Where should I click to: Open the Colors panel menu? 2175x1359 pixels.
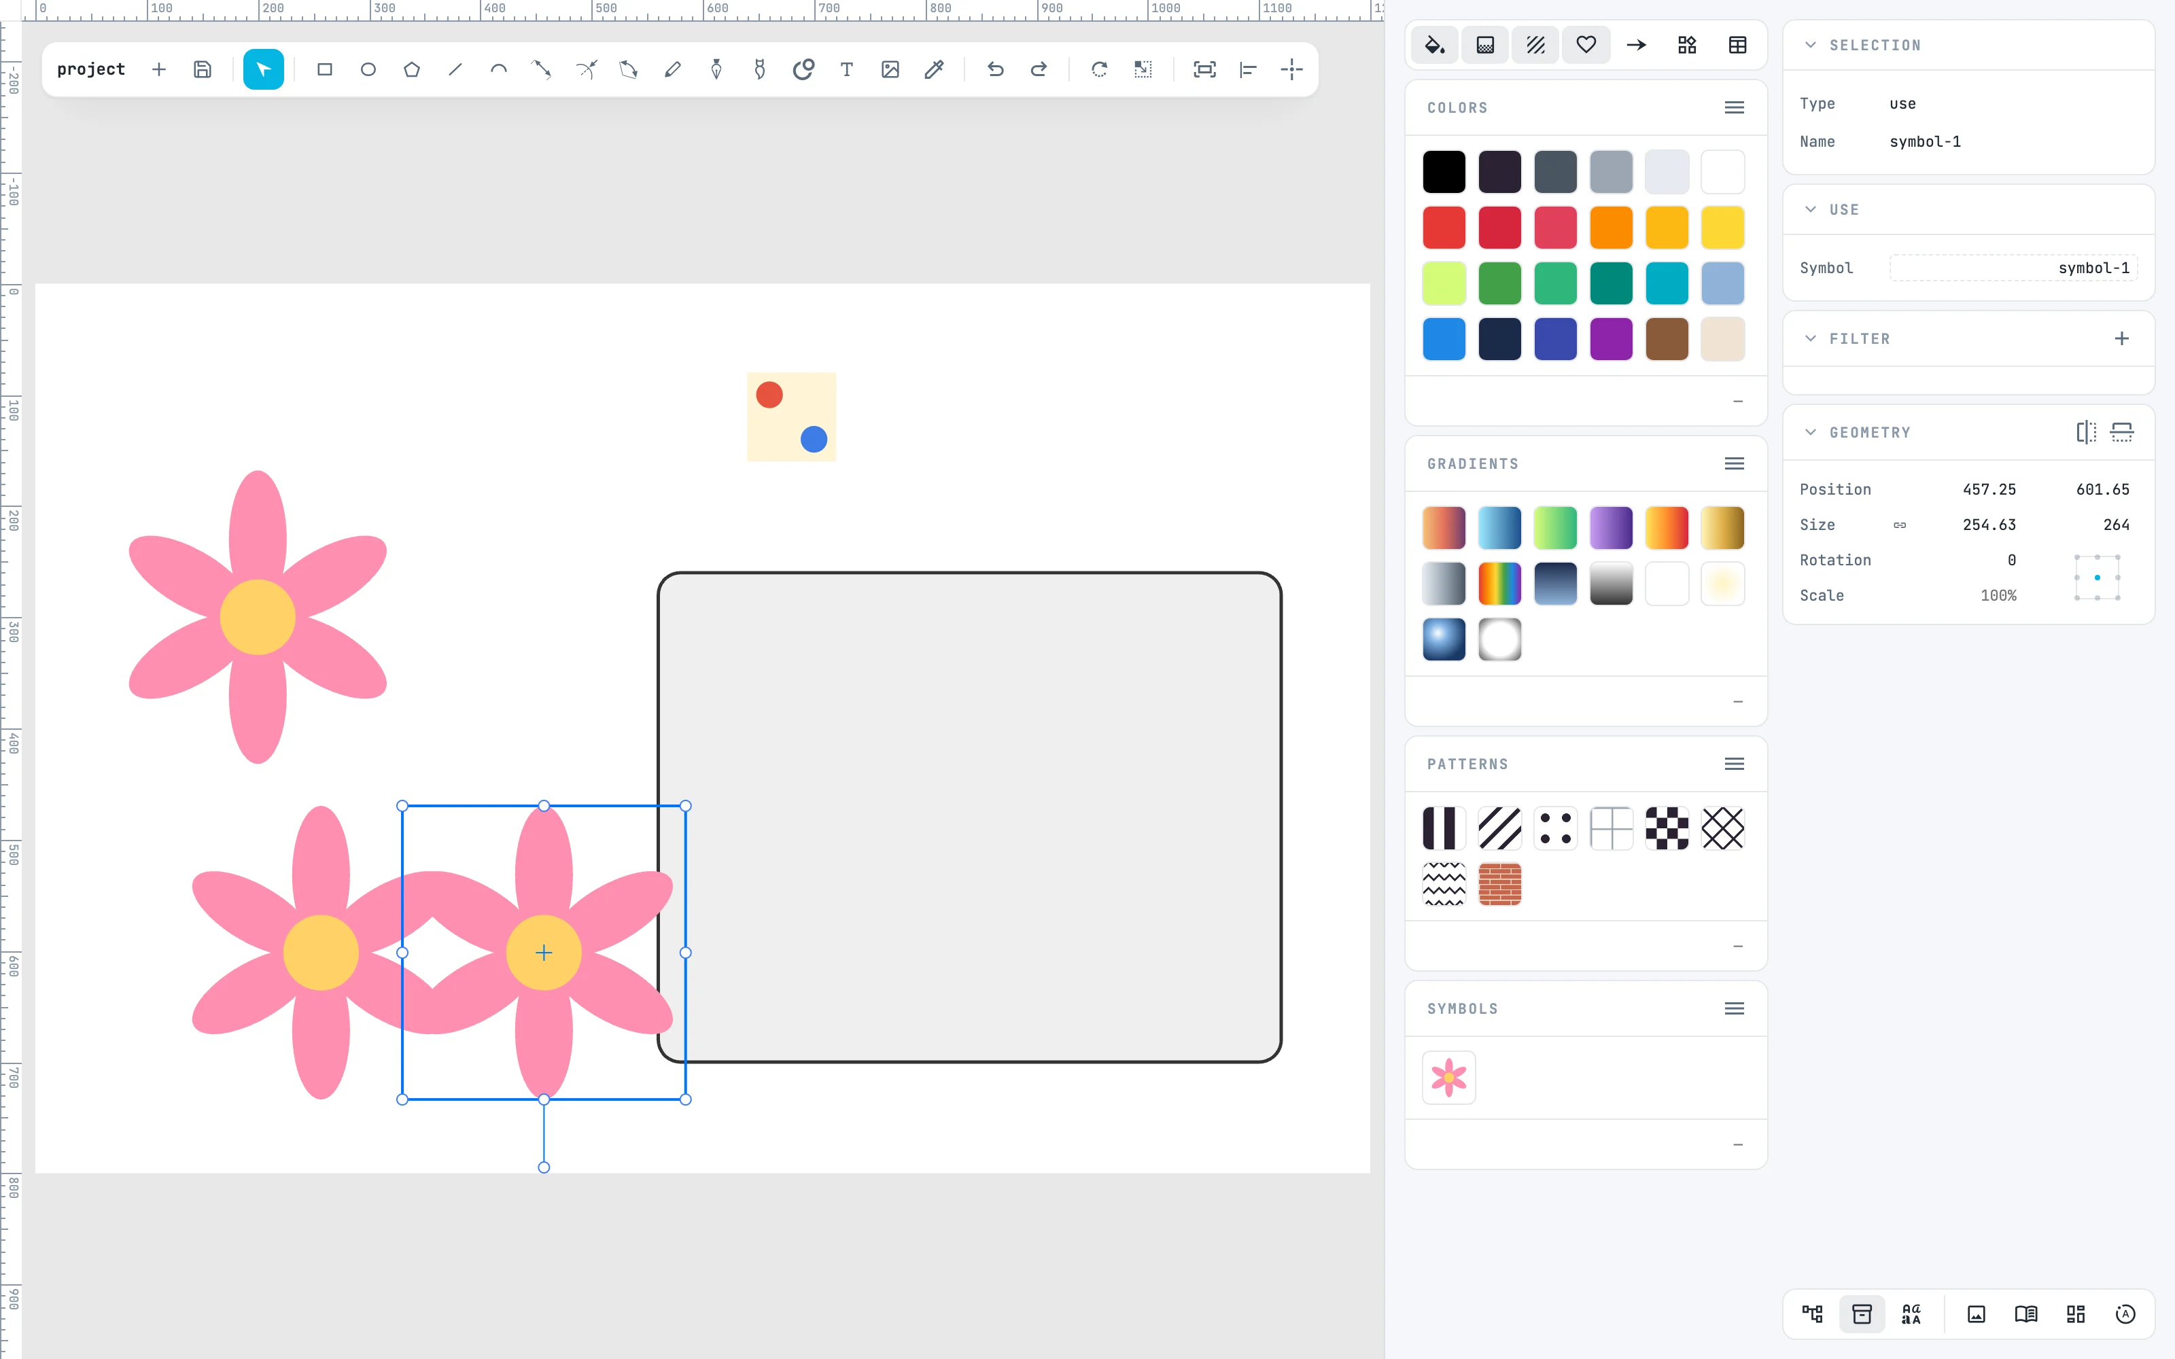1735,108
